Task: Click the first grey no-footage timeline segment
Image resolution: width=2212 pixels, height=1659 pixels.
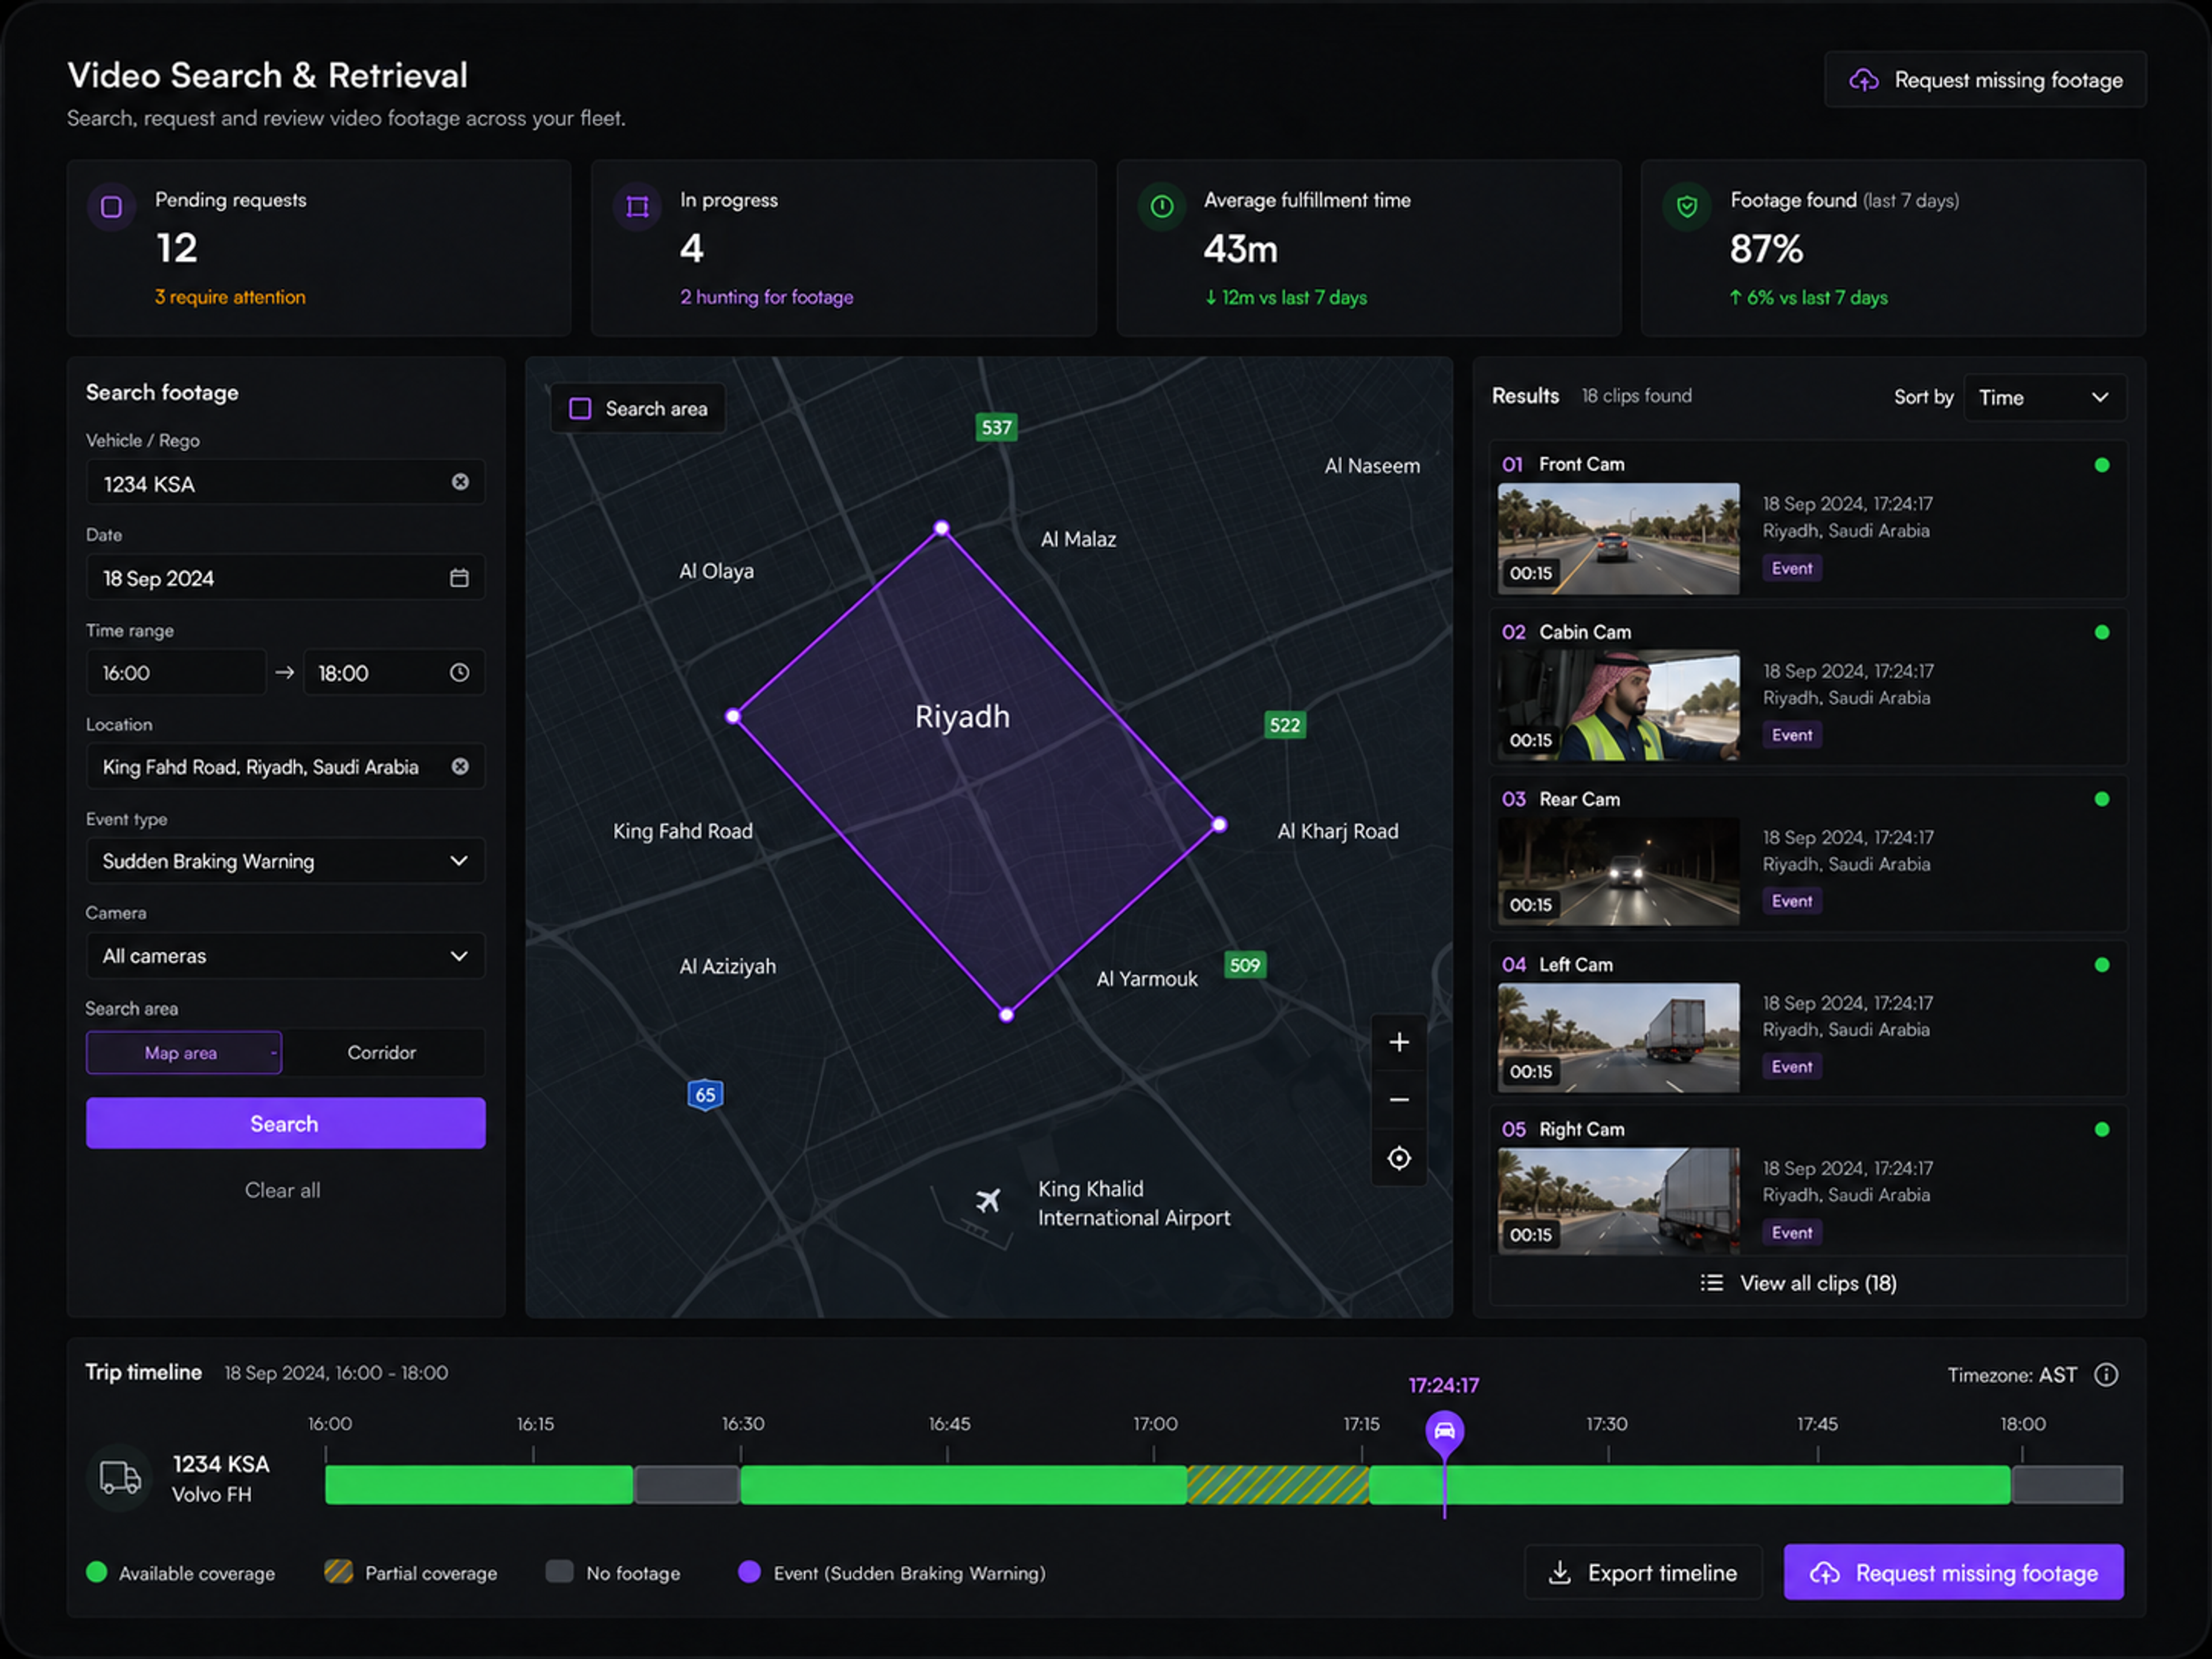Action: 687,1485
